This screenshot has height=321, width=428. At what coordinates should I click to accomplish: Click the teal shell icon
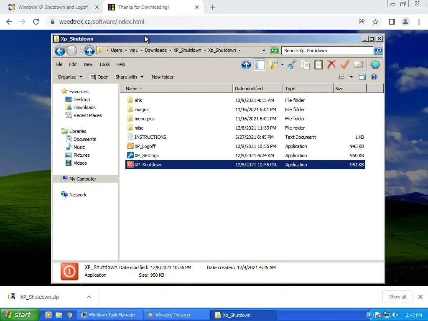coord(375,65)
